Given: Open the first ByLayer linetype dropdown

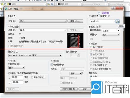Looking at the screenshot, I should pyautogui.click(x=95, y=4).
